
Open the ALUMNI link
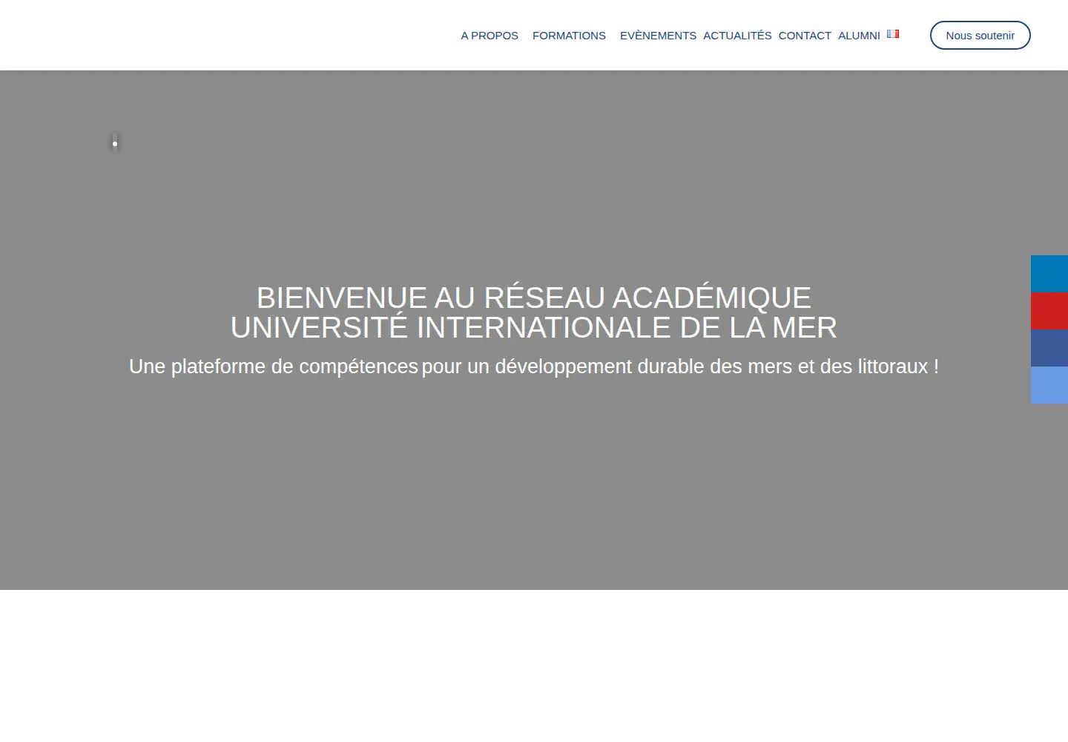tap(859, 36)
